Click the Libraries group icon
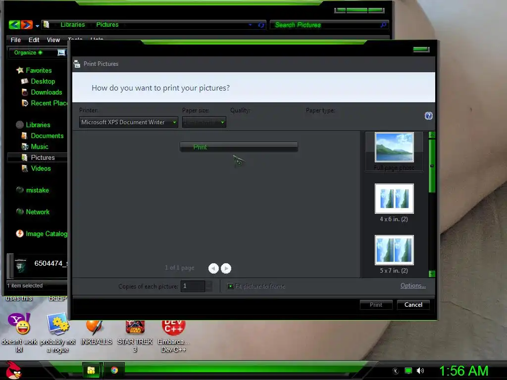507x380 pixels. coord(20,125)
